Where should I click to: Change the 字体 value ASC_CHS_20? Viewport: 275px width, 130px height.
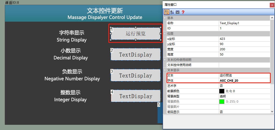tap(244, 81)
